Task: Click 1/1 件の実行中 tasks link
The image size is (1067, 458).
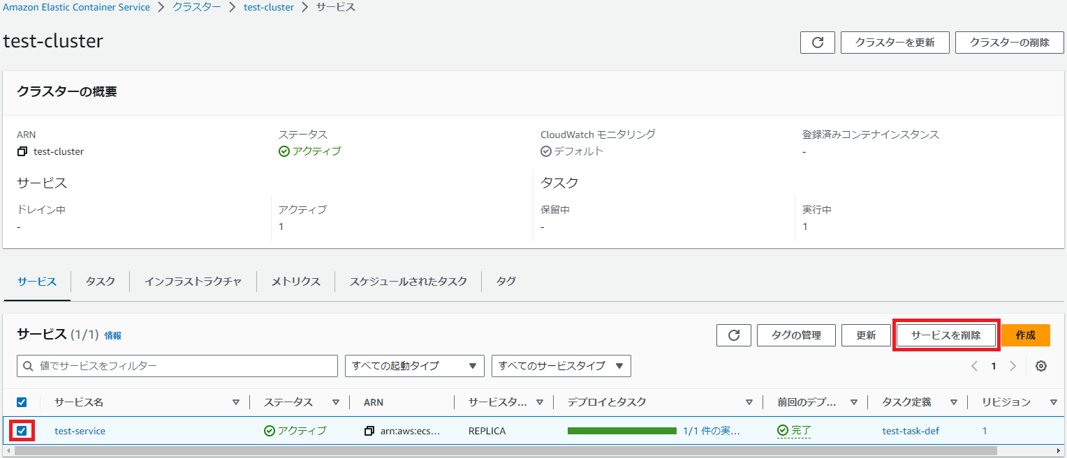Action: pyautogui.click(x=711, y=431)
